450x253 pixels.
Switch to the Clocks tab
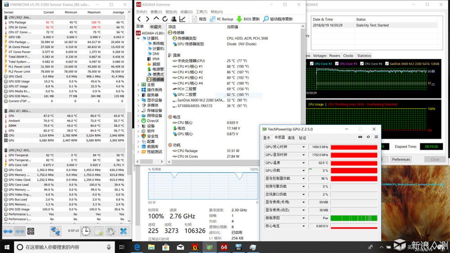348,56
